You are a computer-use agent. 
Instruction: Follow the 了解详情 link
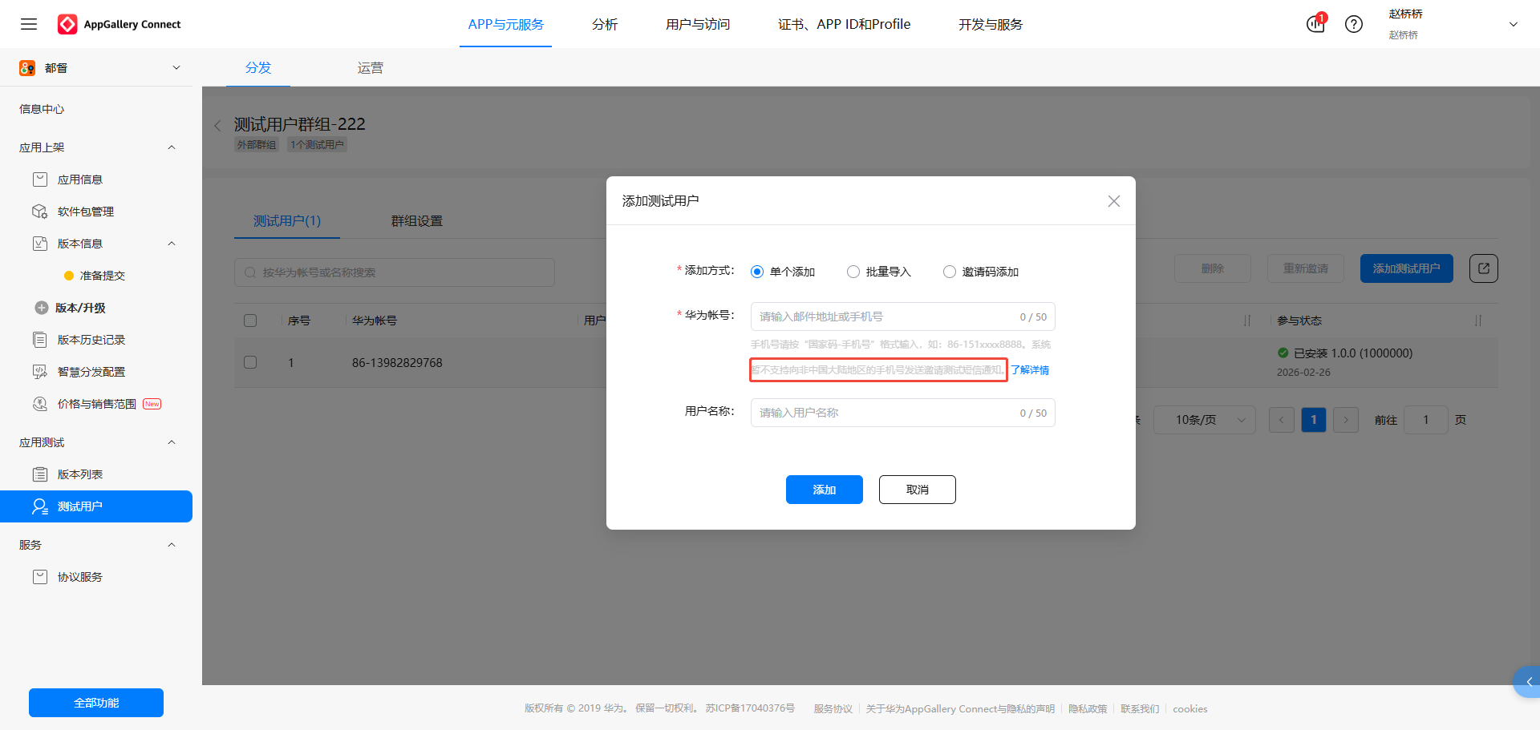(1030, 370)
